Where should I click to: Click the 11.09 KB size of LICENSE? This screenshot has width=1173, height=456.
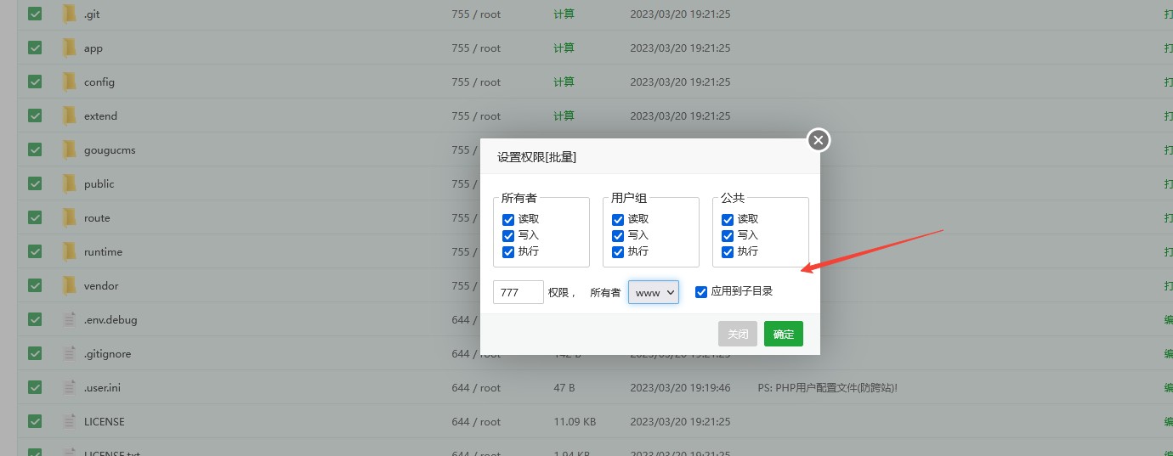pyautogui.click(x=575, y=422)
